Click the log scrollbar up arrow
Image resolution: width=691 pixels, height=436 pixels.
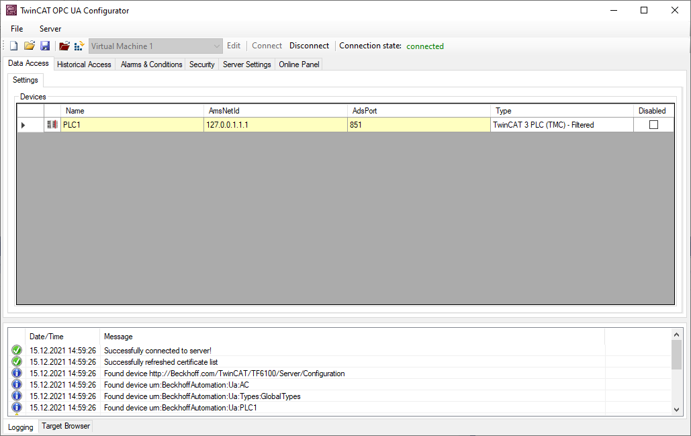point(676,335)
